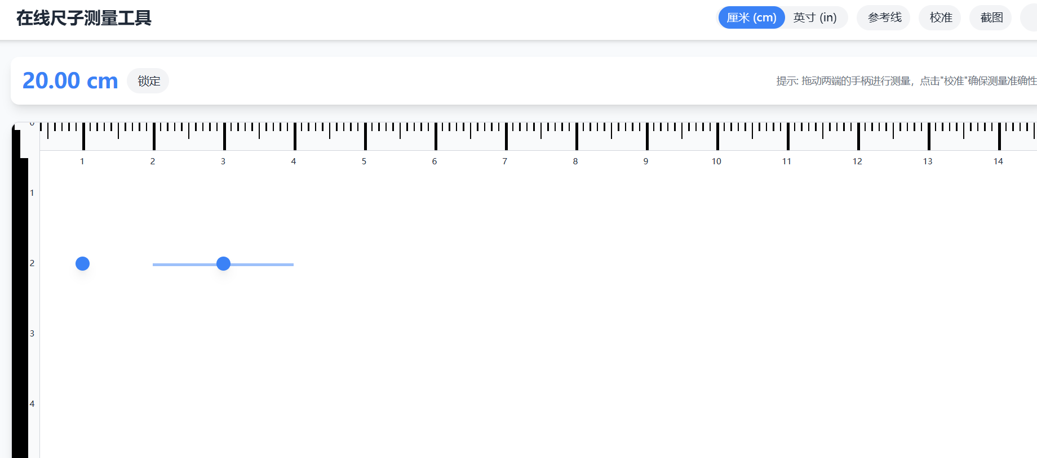Image resolution: width=1037 pixels, height=458 pixels.
Task: Click number 1 on the vertical ruler
Action: tap(32, 193)
